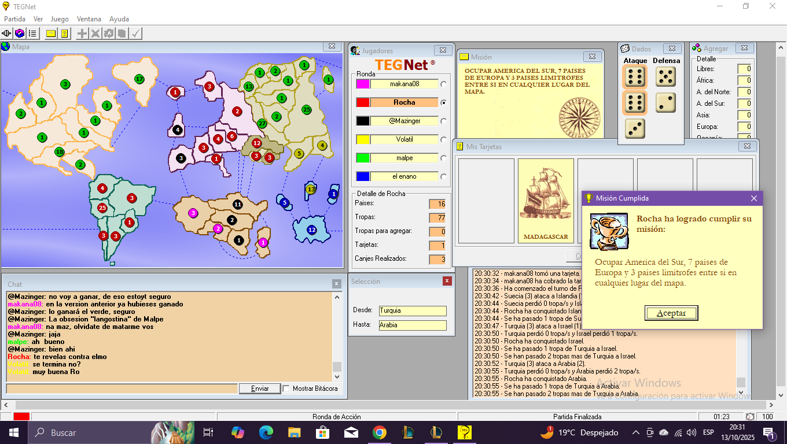Click the yellow Mis Tarjetas toolbar icon
The height and width of the screenshot is (444, 787).
[x=65, y=34]
